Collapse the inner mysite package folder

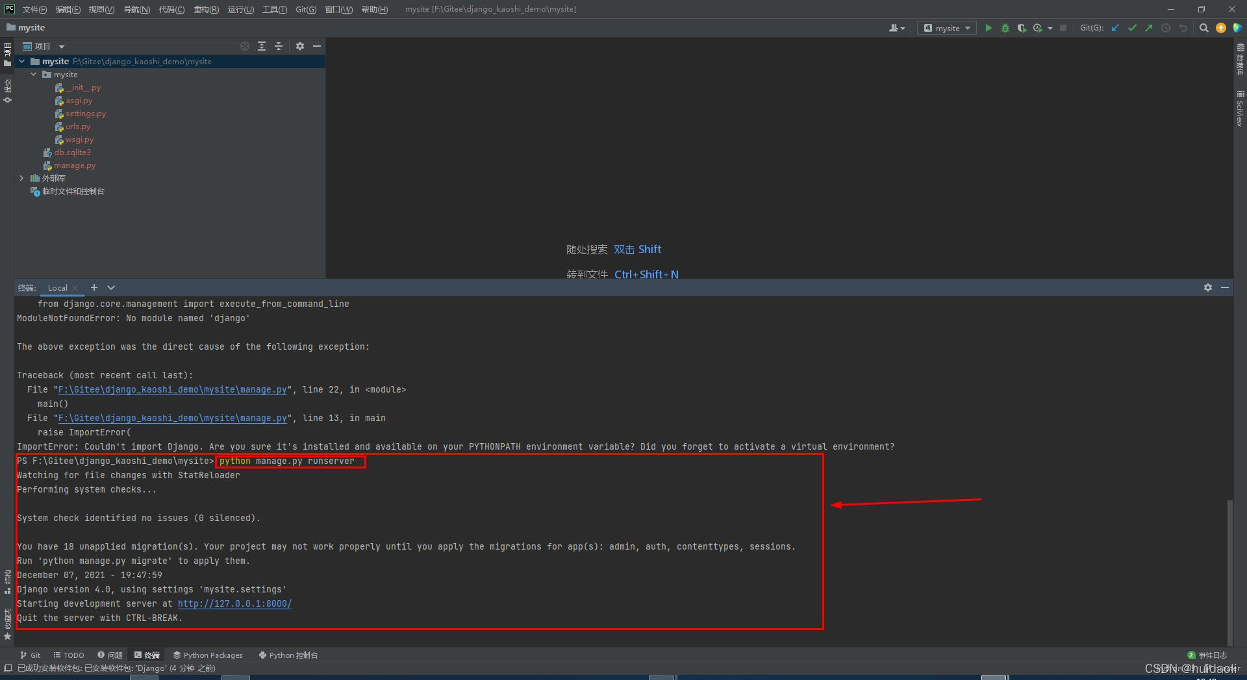point(34,74)
